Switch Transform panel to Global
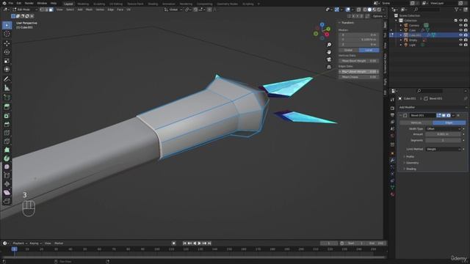 coord(349,50)
